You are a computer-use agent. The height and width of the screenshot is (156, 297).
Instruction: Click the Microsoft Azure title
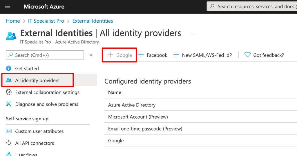44,7
